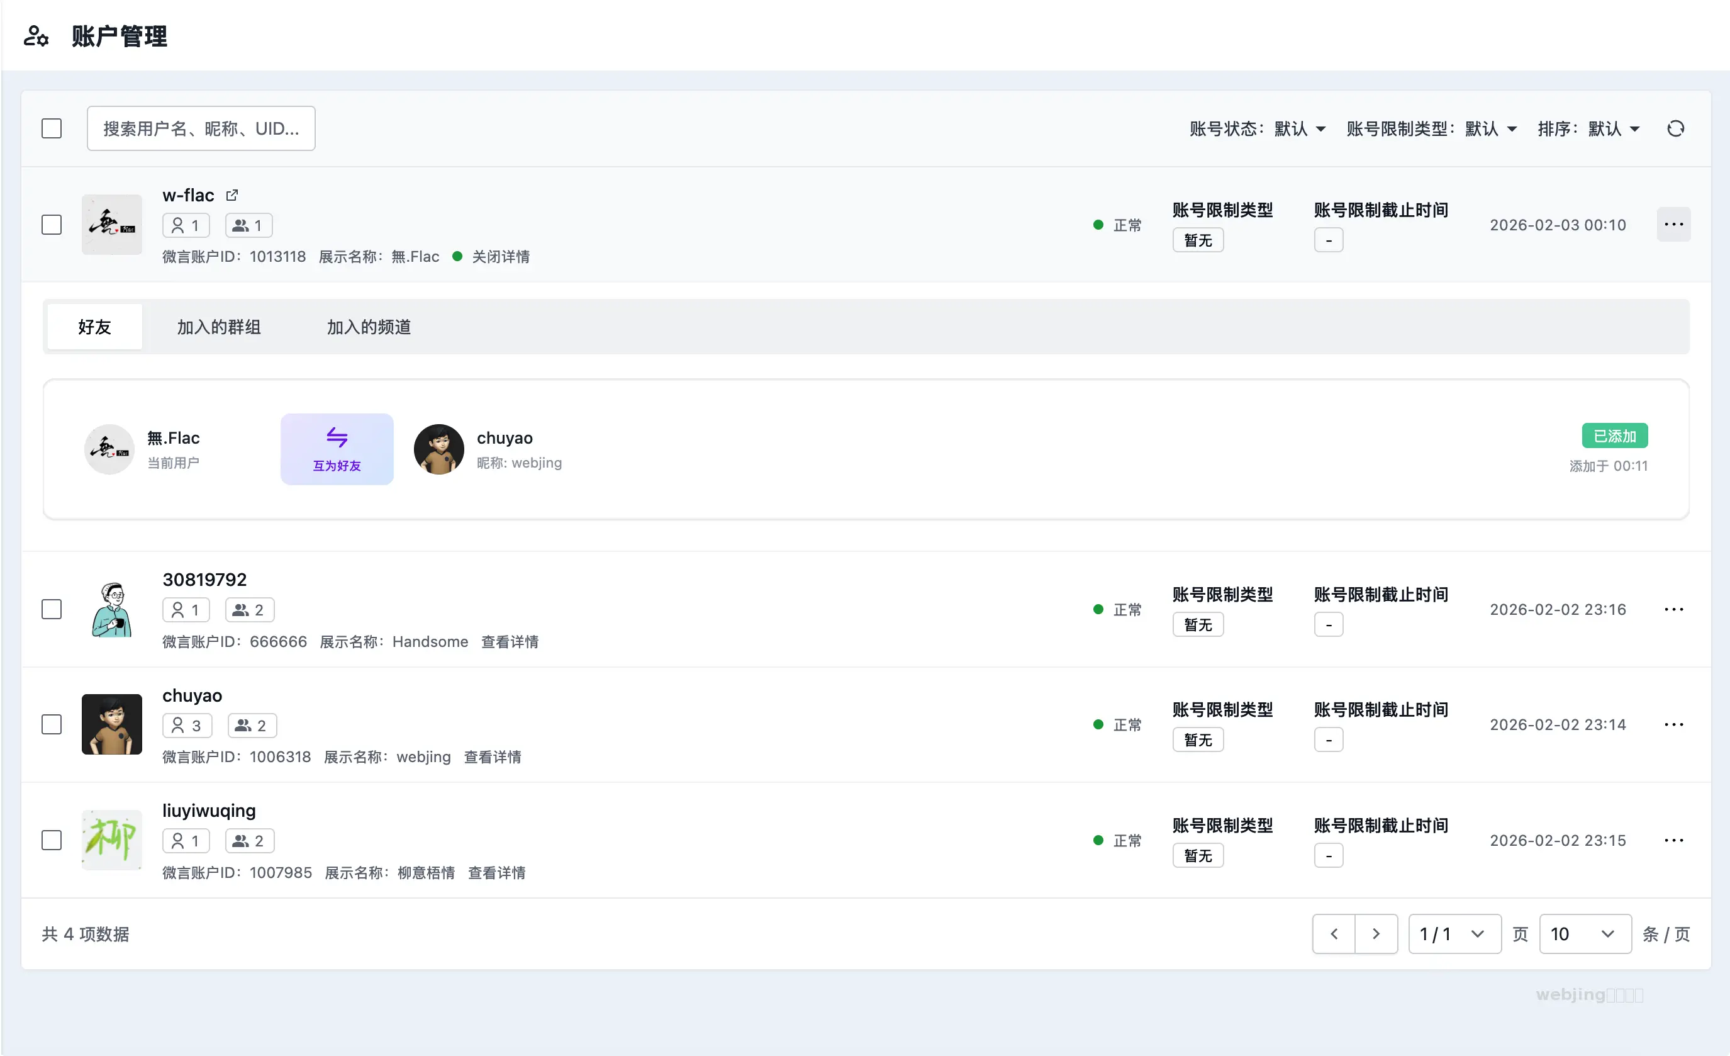Switch to the 加入的群组 tab

(x=218, y=327)
